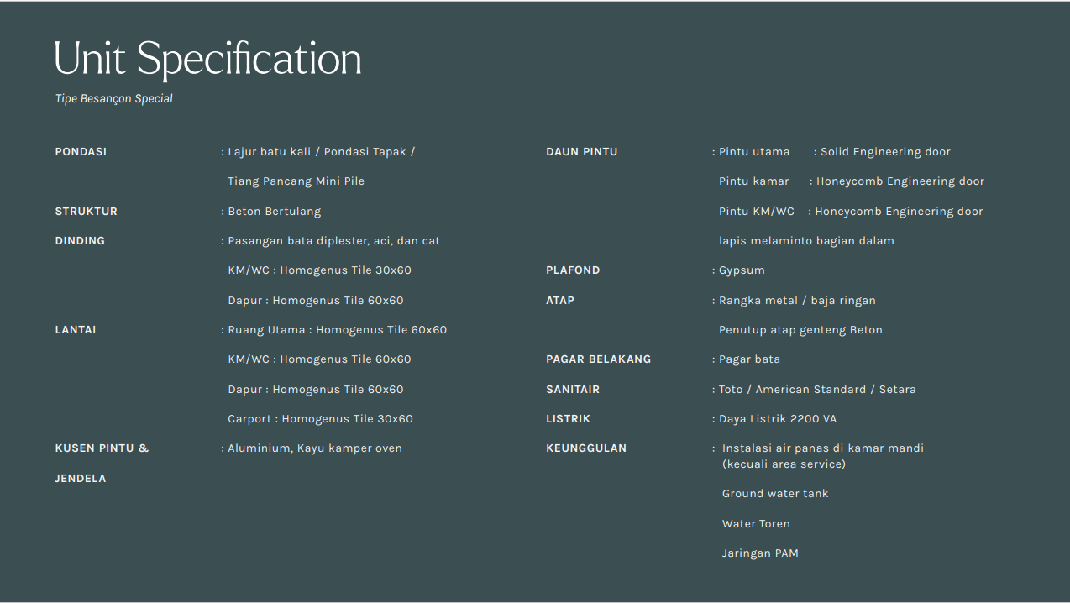Select the Tipe Besançon Special subtitle
Viewport: 1070px width, 603px height.
[114, 98]
